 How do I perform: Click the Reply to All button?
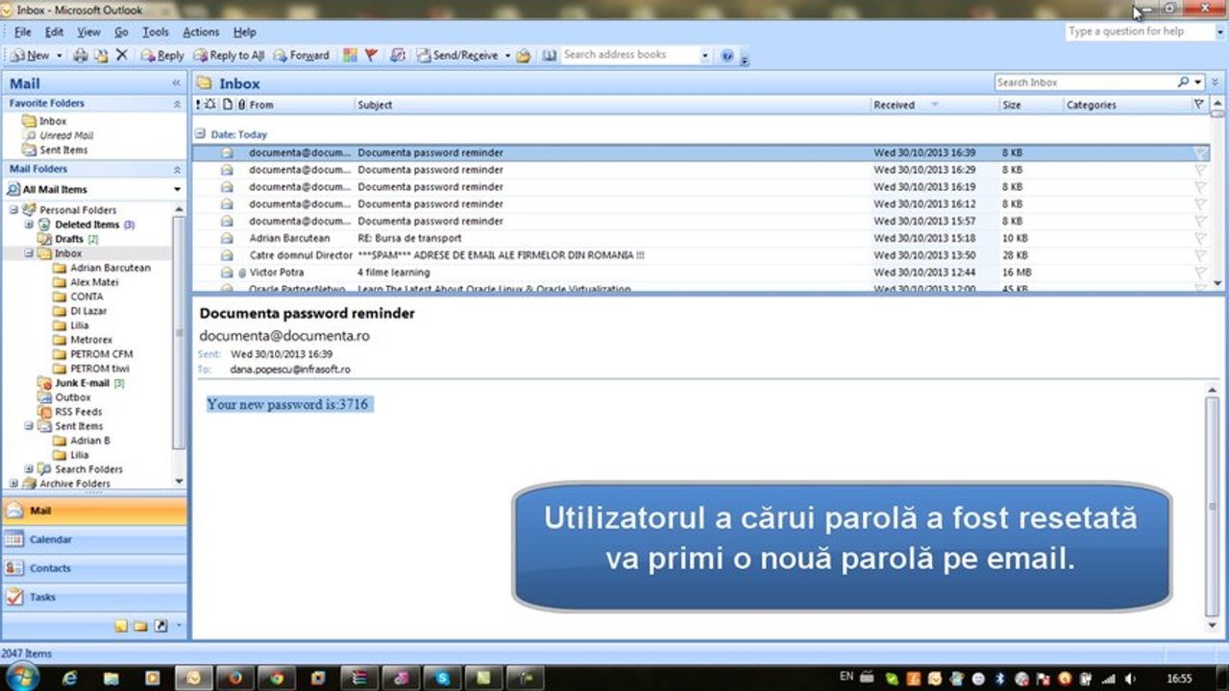click(229, 56)
